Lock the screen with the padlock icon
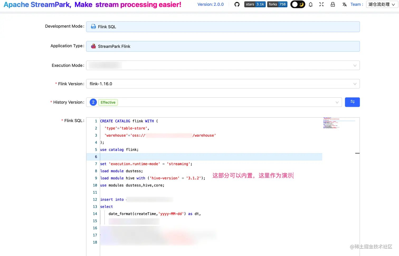The height and width of the screenshot is (256, 399). (x=333, y=4)
